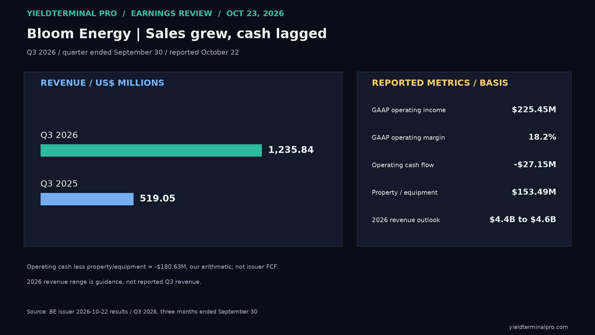Click the Q3 2026 bar label

tap(59, 135)
